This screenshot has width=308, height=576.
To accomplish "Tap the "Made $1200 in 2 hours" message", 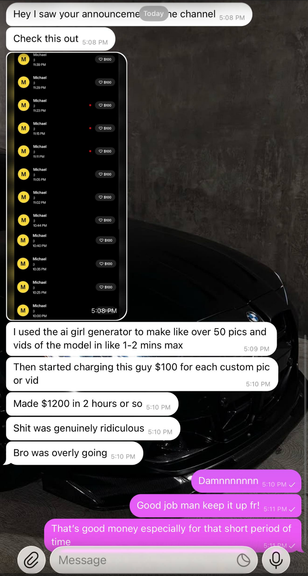I will point(92,404).
